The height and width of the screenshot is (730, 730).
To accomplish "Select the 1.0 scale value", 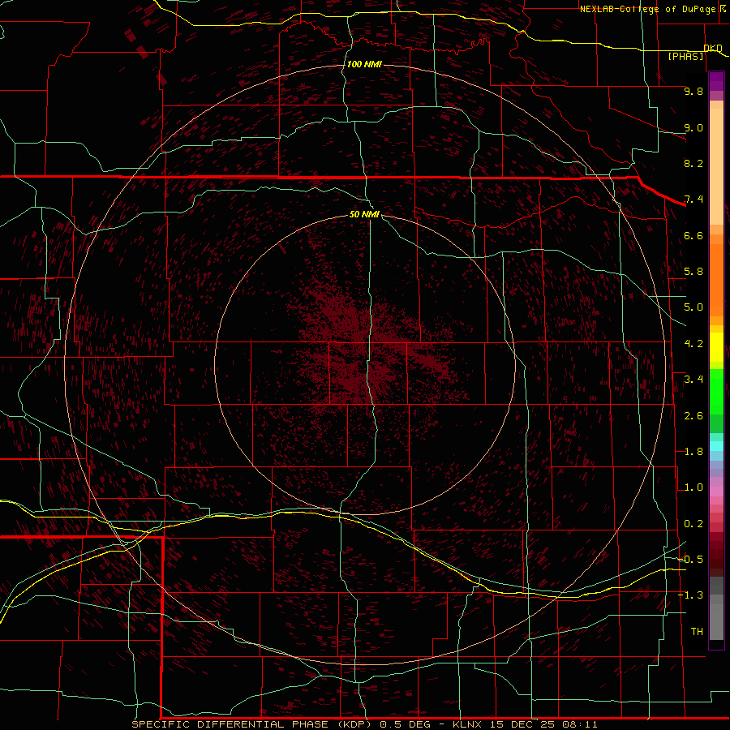I will [x=693, y=487].
